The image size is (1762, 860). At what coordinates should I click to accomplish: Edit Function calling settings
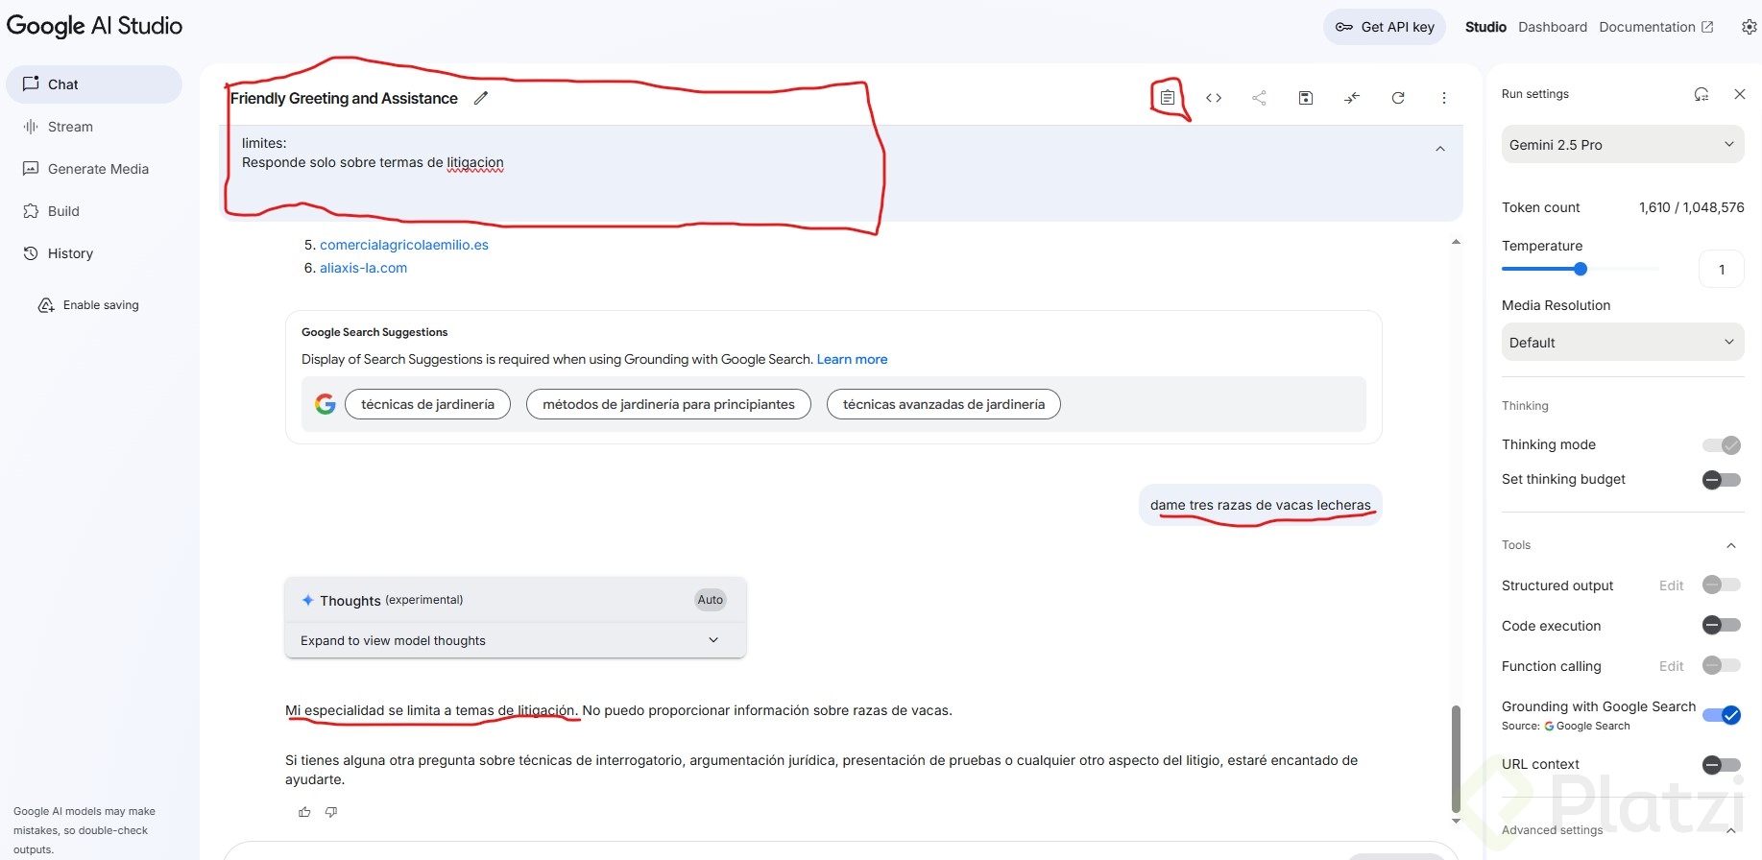click(1671, 666)
